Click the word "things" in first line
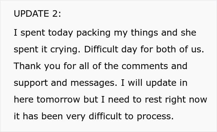 pos(144,33)
